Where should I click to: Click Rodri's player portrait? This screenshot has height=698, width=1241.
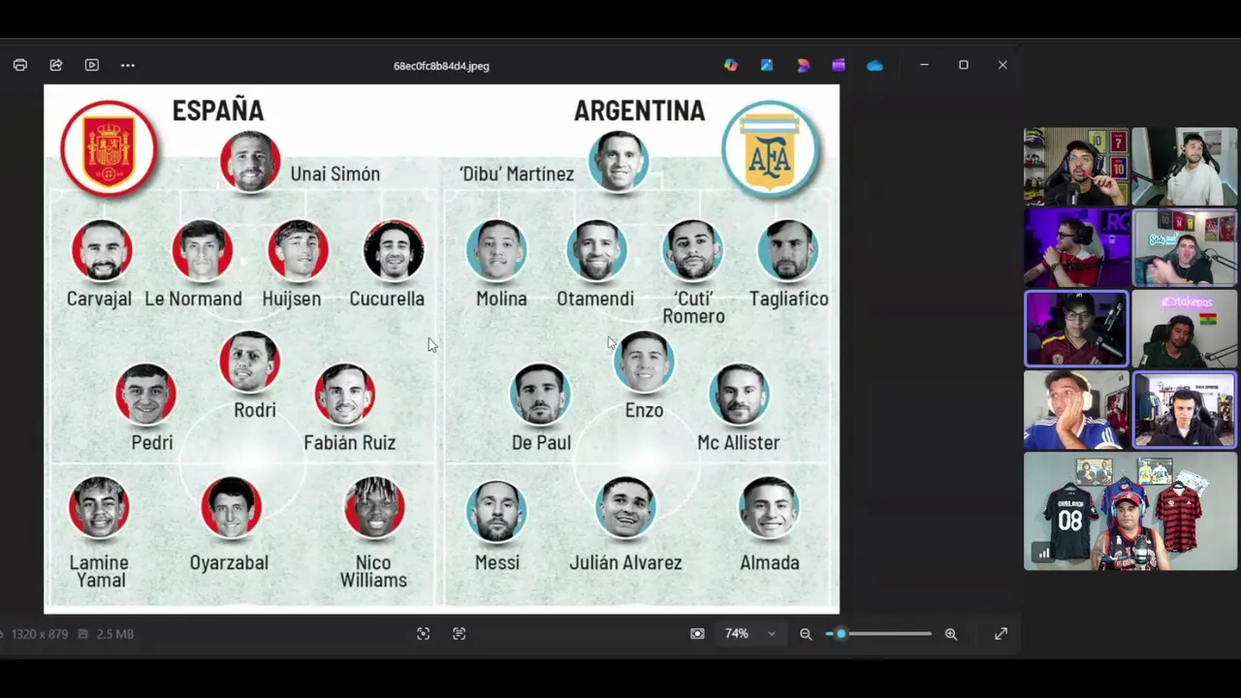tap(250, 362)
